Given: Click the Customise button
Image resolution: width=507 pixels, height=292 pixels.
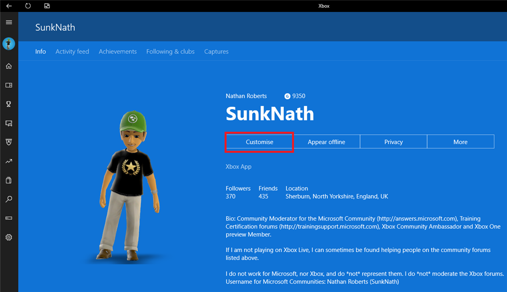Looking at the screenshot, I should [259, 142].
